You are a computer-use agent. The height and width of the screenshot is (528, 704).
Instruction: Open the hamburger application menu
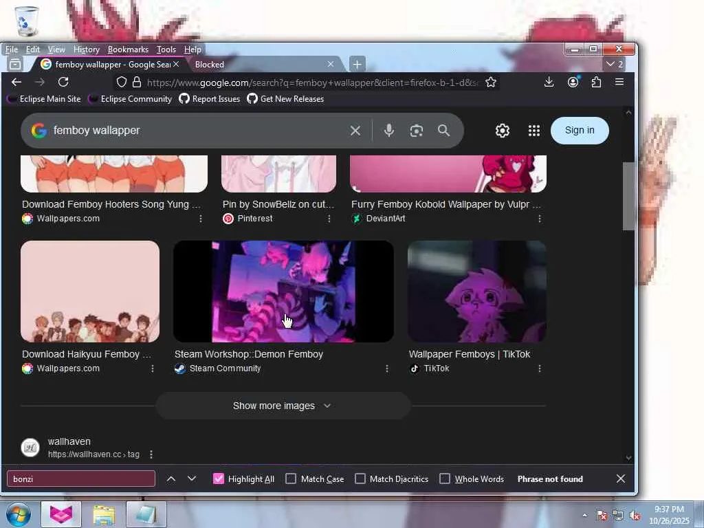coord(619,82)
